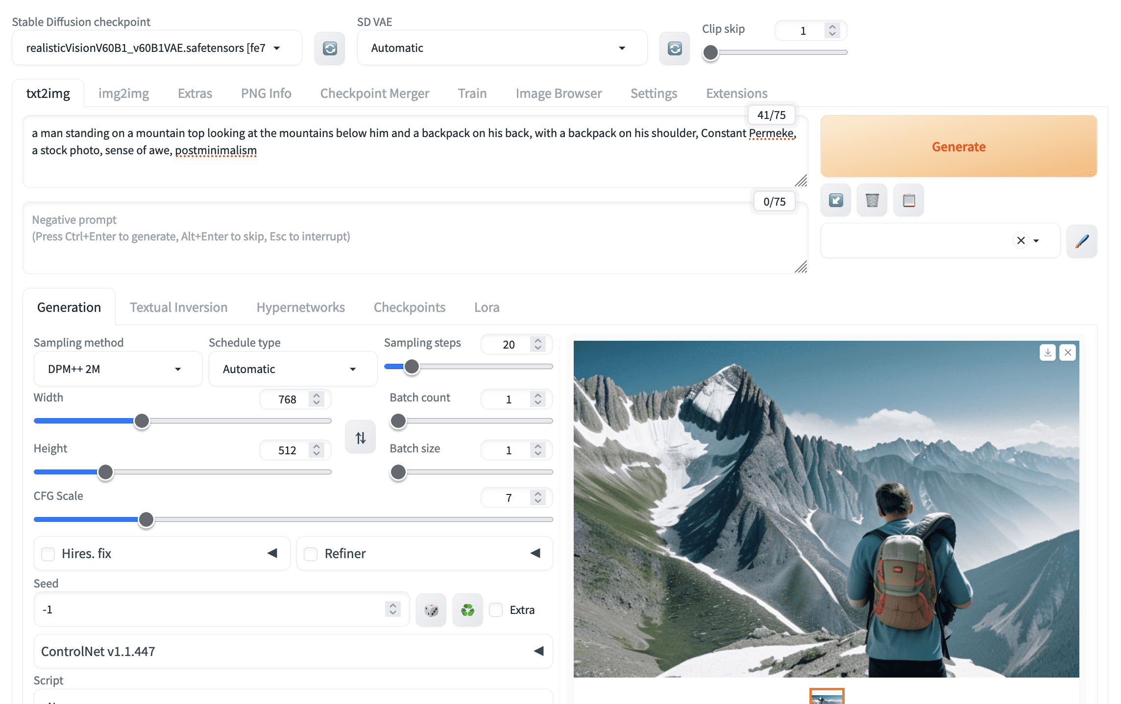Click the Clip skip number stepper
The image size is (1121, 704).
832,31
